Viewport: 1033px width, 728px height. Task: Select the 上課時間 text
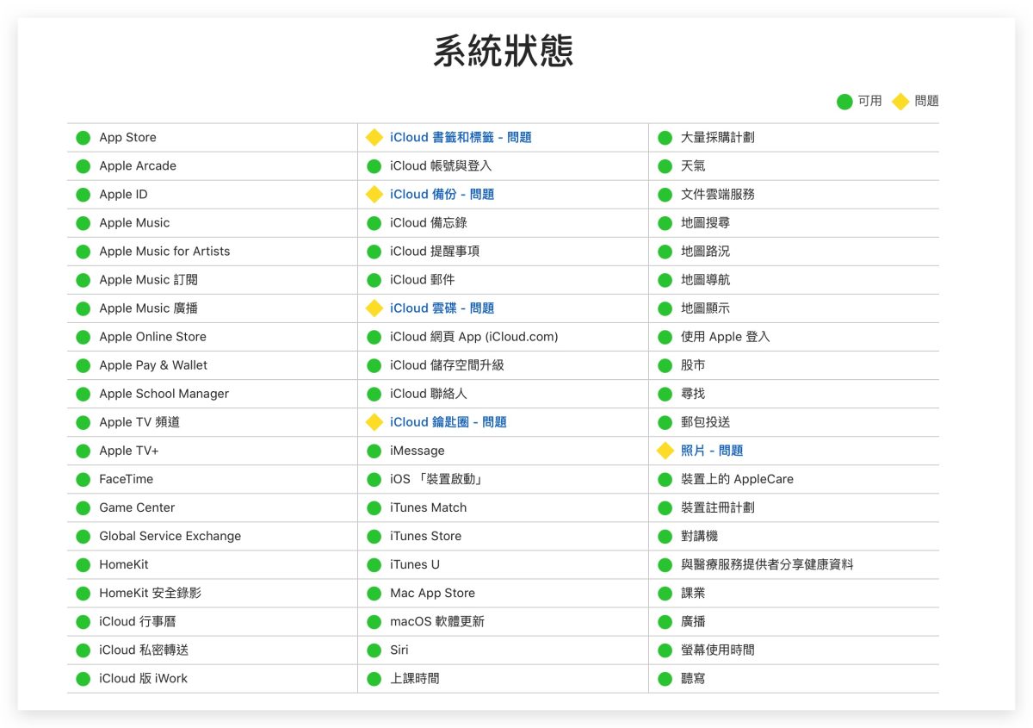(415, 678)
